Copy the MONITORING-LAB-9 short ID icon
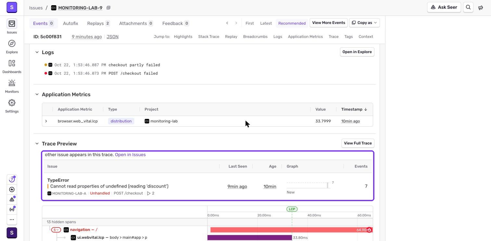Image resolution: width=491 pixels, height=241 pixels. tap(108, 8)
